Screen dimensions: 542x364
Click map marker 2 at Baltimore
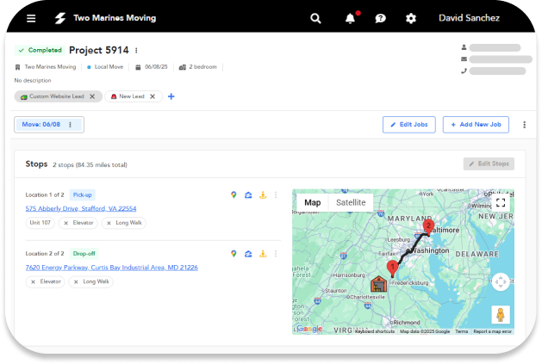[428, 227]
